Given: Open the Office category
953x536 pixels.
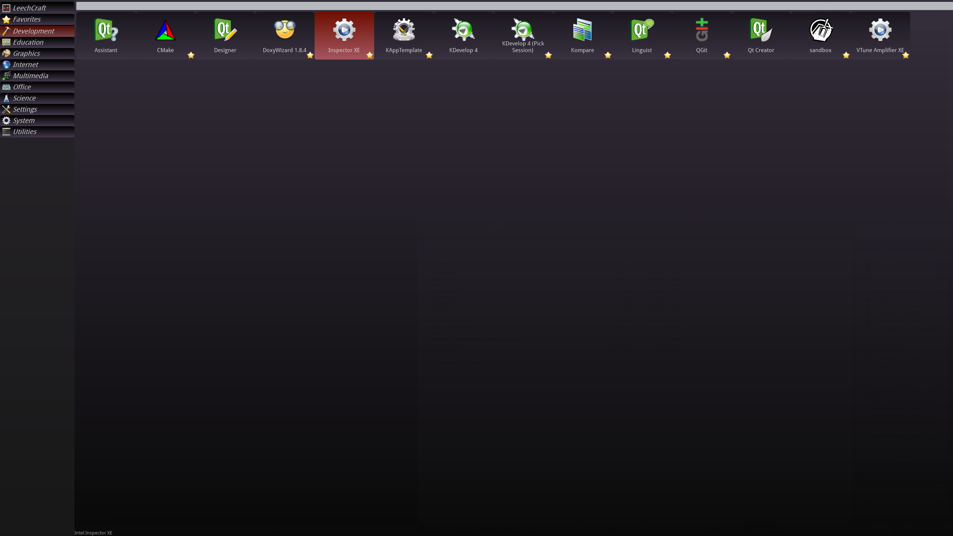Looking at the screenshot, I should click(37, 87).
